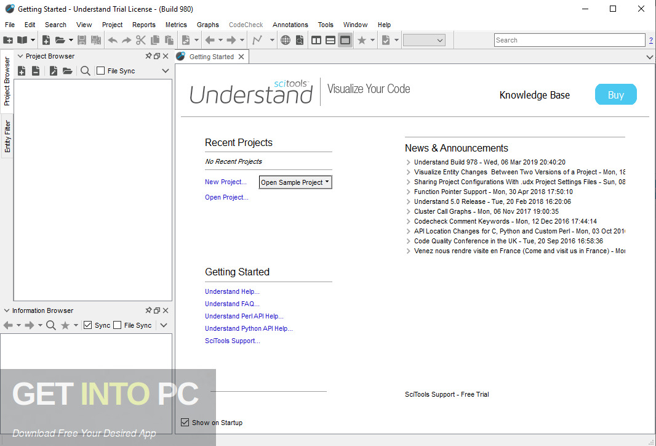
Task: Click the favorites star icon in main toolbar
Action: [x=362, y=40]
